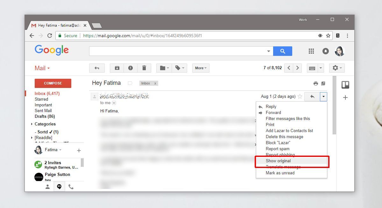Click the Gmail search input box
Screen dimensions: 382x208
point(178,51)
